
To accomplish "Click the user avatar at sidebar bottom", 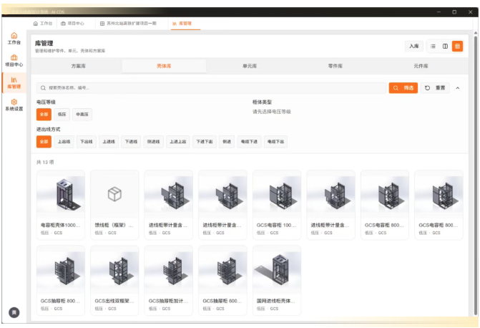I will tap(14, 312).
